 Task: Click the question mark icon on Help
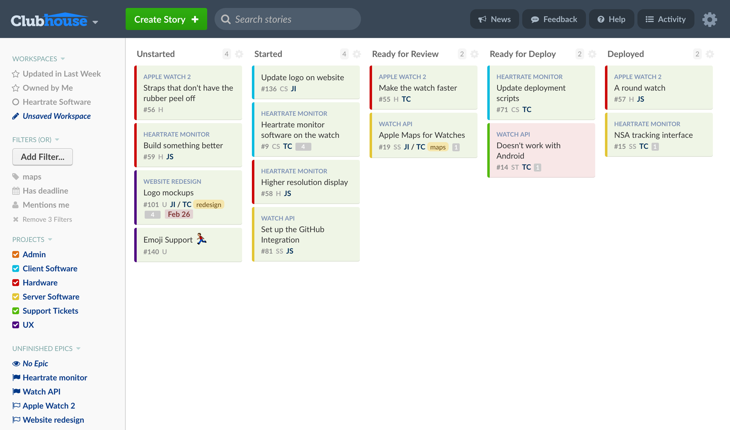coord(601,19)
